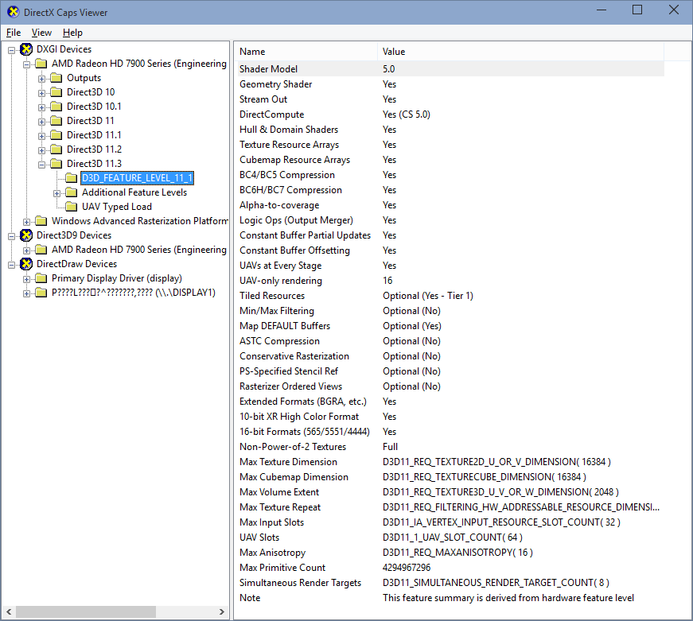The height and width of the screenshot is (621, 693).
Task: Expand the Direct3D 10.1 node
Action: [x=41, y=107]
